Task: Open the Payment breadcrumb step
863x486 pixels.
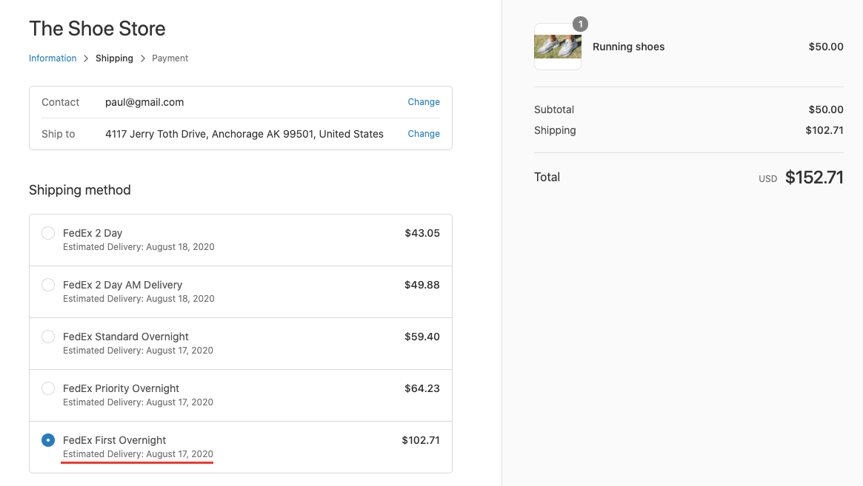Action: 170,58
